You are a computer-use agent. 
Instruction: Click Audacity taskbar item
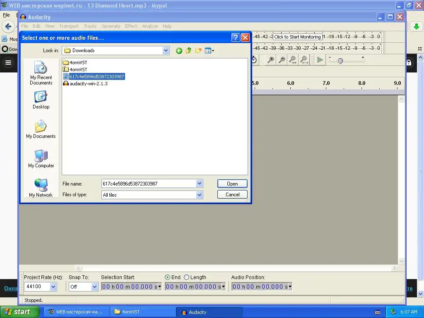(x=210, y=312)
